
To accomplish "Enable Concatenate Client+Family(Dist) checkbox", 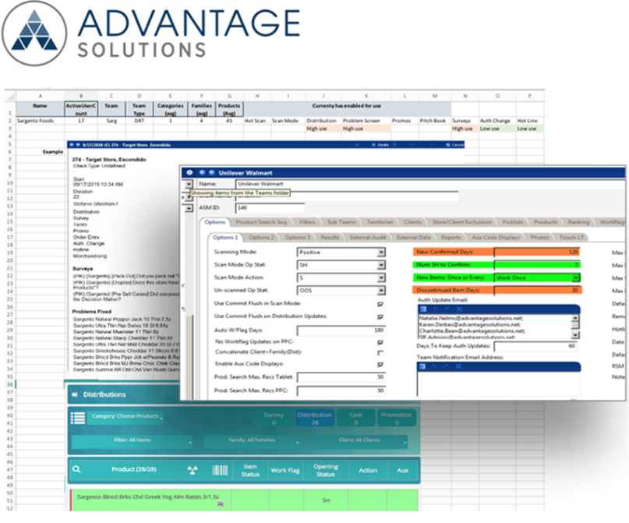I will click(x=380, y=353).
